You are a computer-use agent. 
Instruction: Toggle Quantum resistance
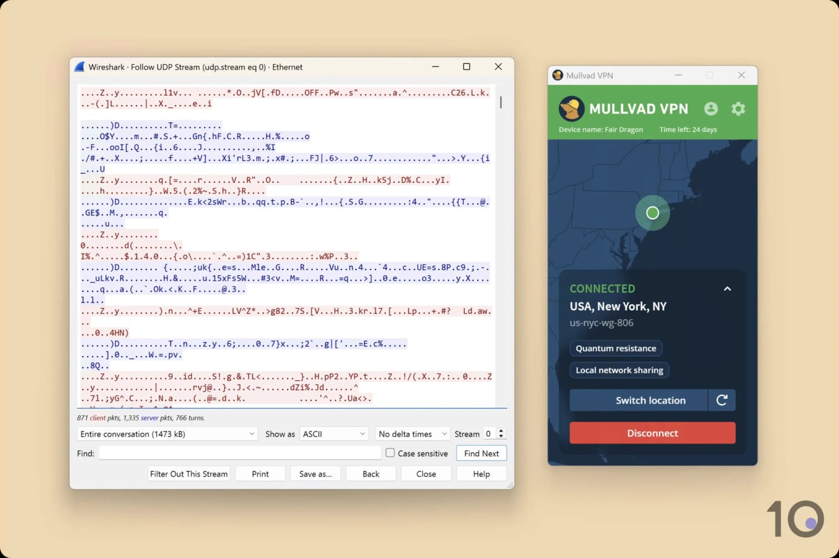click(615, 348)
